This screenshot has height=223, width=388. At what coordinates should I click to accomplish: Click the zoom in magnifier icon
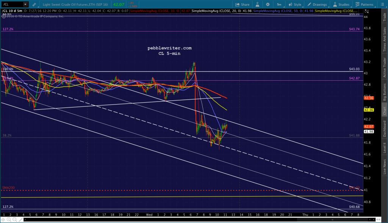pyautogui.click(x=9, y=220)
